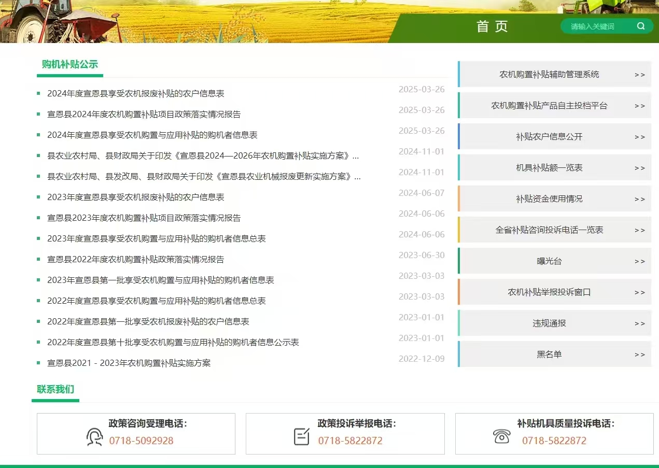Open 农机补贴举报投诉窗口

point(549,292)
